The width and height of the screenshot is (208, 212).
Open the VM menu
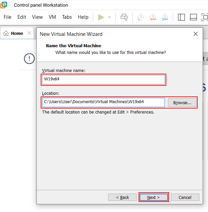click(52, 17)
